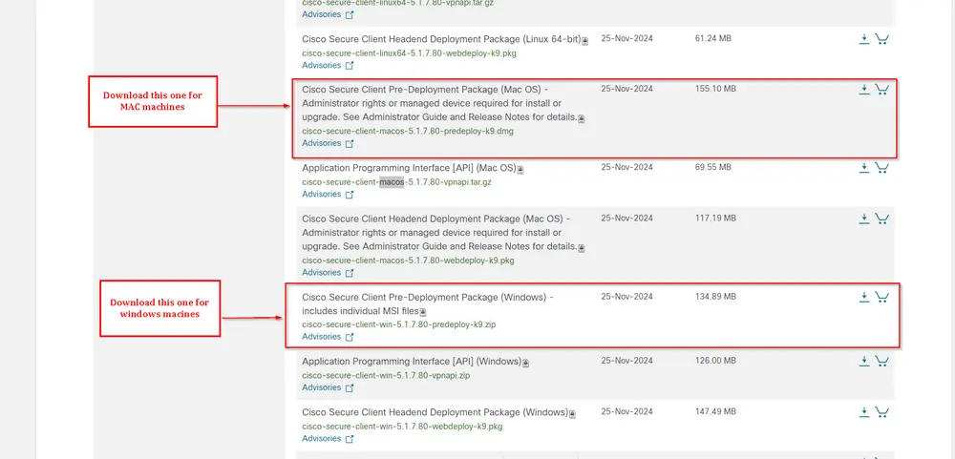Click the Application Programming Interface (Windows) title
The width and height of the screenshot is (955, 459).
(x=412, y=361)
